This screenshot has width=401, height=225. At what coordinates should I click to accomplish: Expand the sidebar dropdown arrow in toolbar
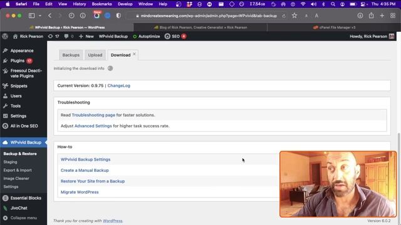pos(40,16)
